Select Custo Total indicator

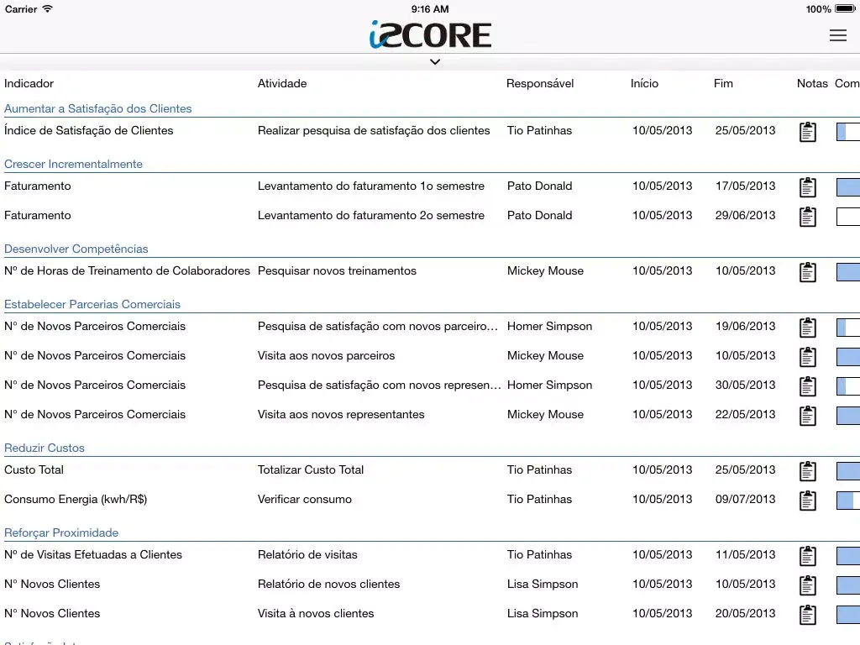click(x=34, y=470)
